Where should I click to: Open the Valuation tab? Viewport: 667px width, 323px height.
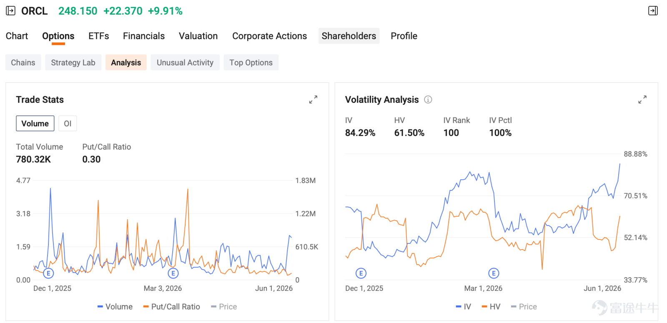198,36
